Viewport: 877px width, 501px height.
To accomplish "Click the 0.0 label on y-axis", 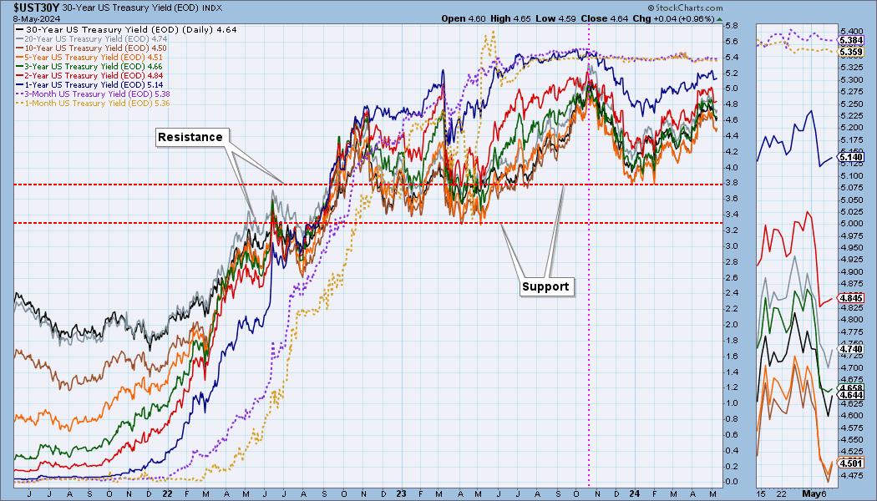I will 731,482.
